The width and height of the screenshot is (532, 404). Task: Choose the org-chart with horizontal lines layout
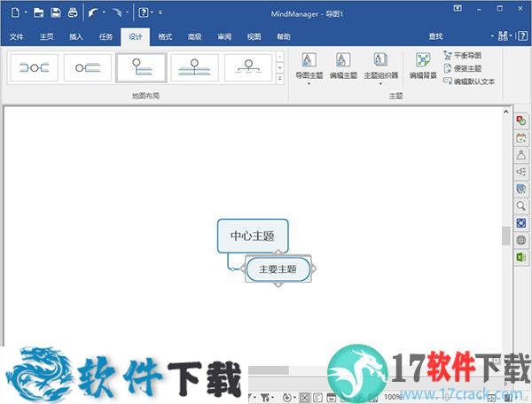[194, 68]
